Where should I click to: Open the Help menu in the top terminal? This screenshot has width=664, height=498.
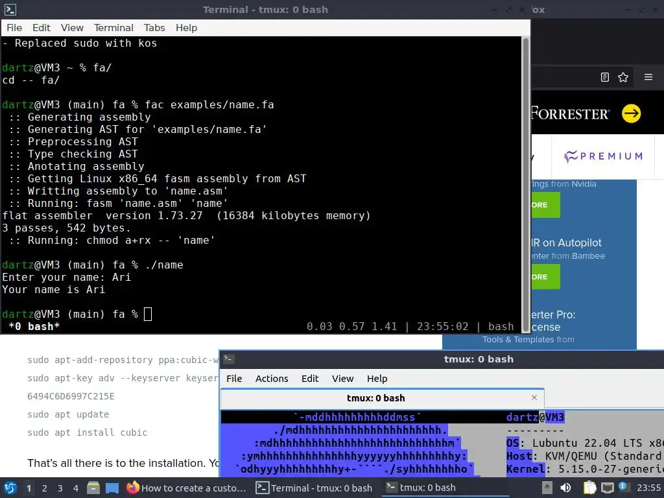pyautogui.click(x=186, y=28)
